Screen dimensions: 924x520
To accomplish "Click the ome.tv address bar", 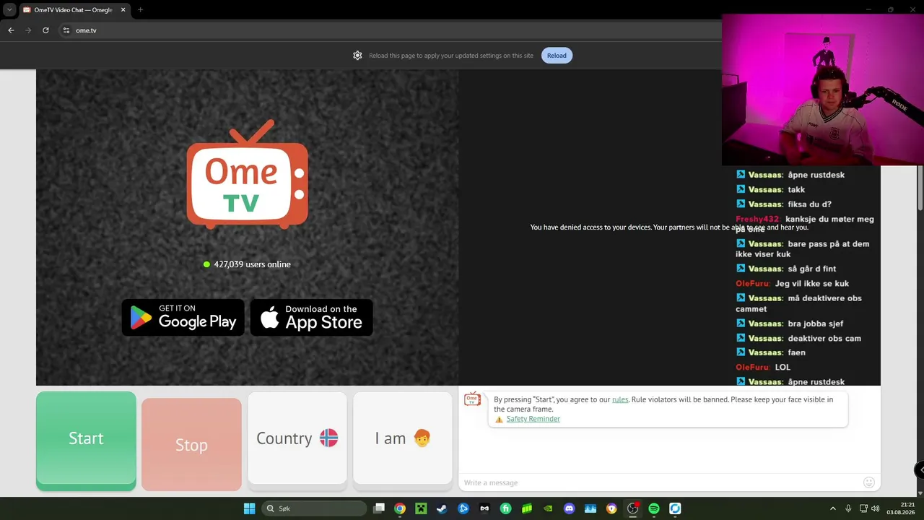I will click(x=390, y=30).
